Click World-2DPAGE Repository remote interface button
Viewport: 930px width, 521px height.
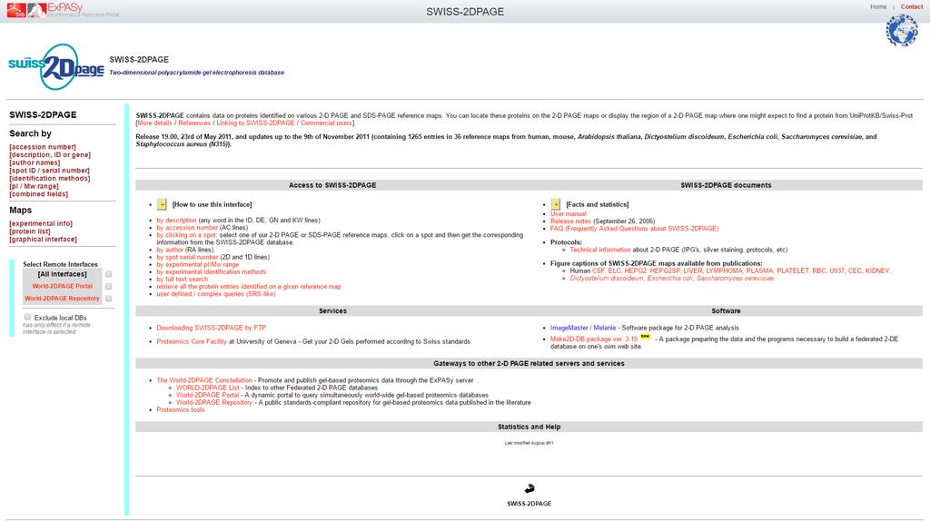click(x=63, y=299)
